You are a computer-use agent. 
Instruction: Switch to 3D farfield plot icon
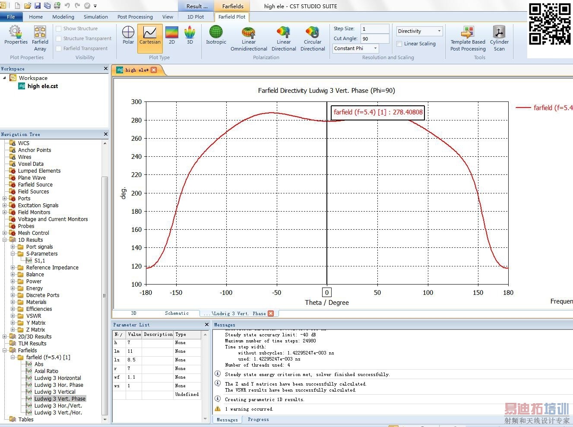[190, 35]
